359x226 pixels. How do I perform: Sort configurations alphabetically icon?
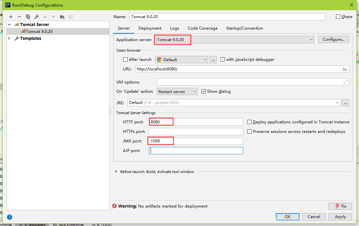(71, 17)
